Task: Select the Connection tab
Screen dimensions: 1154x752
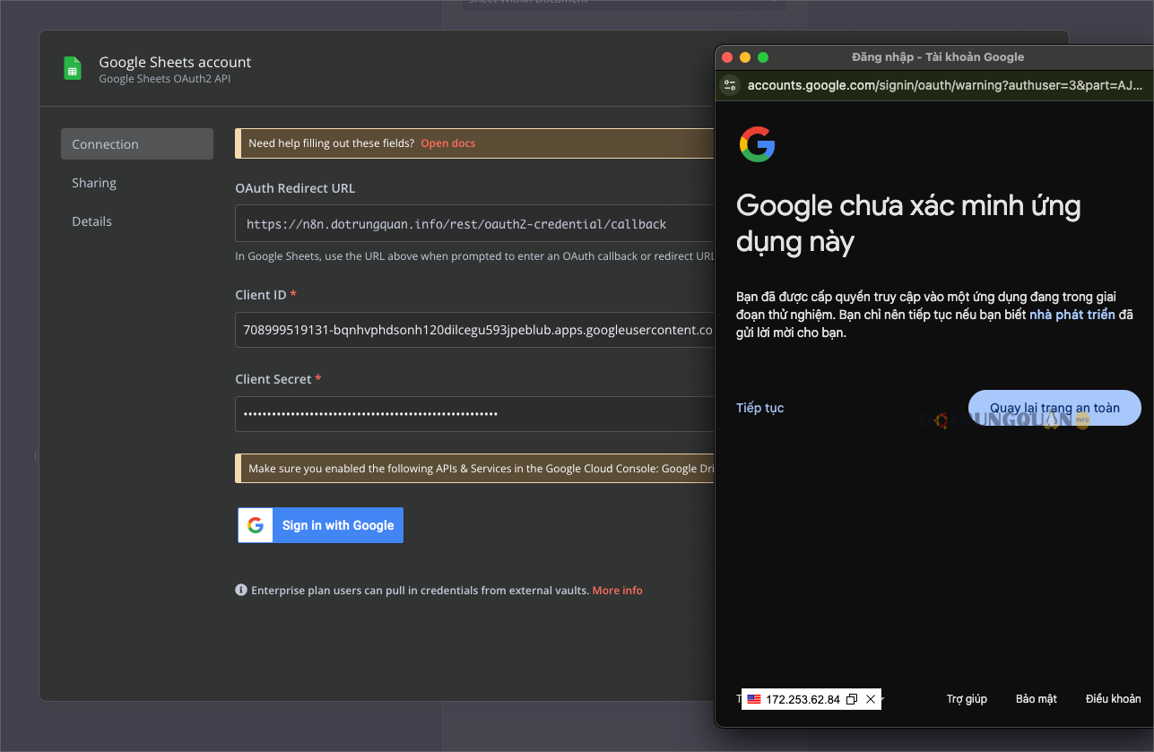Action: [137, 144]
